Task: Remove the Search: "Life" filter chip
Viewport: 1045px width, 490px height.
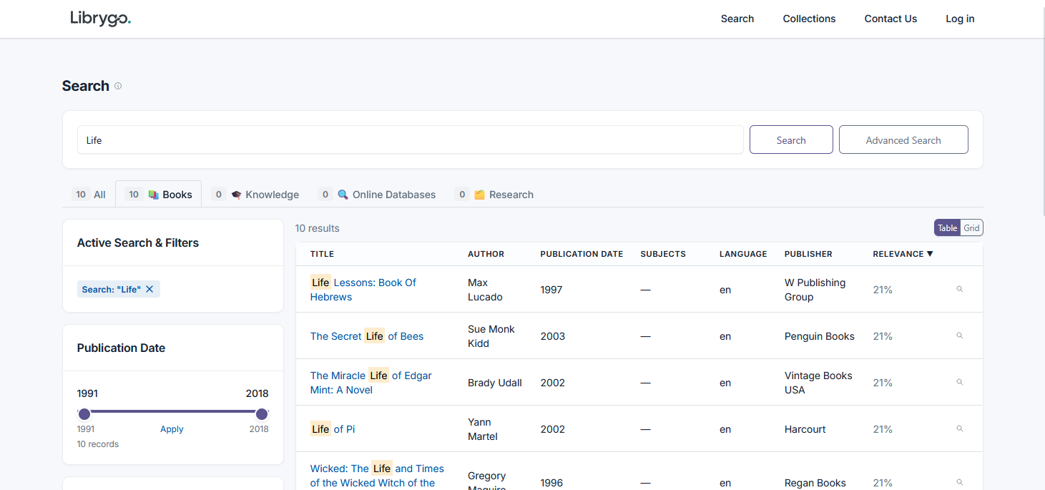Action: (x=149, y=289)
